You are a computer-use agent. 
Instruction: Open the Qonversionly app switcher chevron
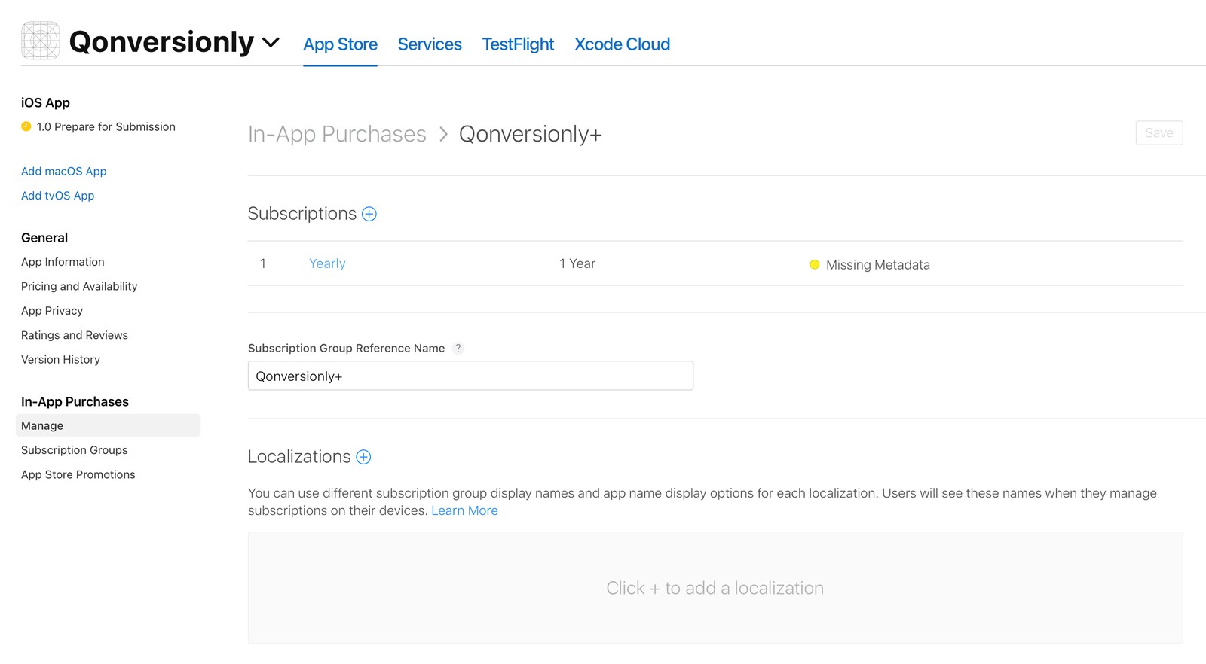pyautogui.click(x=271, y=42)
